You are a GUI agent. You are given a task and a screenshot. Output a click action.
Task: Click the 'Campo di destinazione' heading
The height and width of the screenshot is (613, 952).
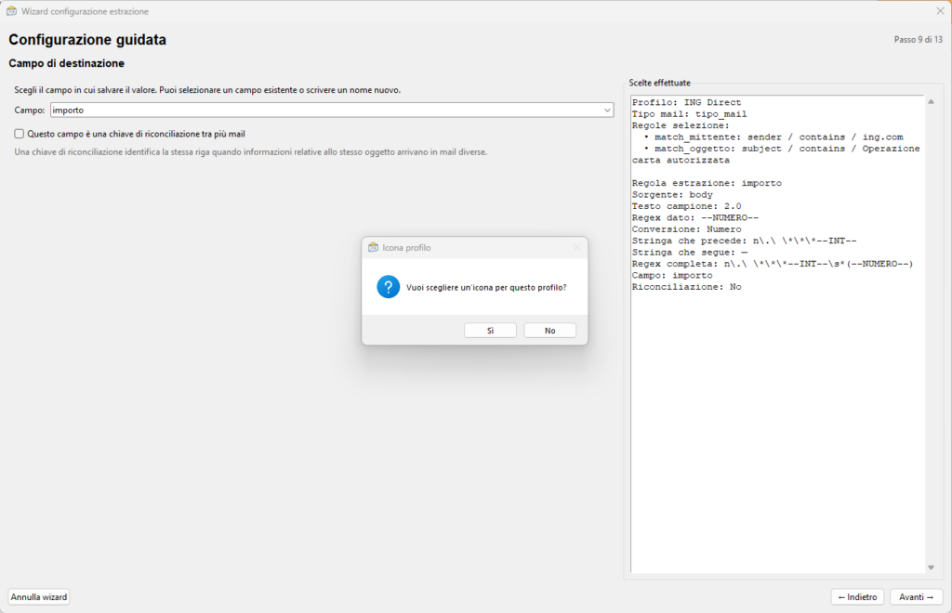pyautogui.click(x=66, y=63)
